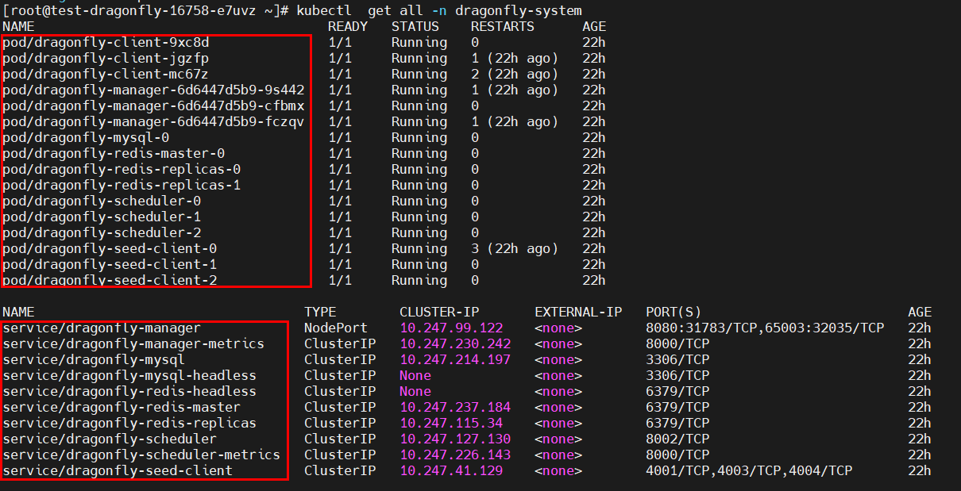Click pod/dragonfly-seed-client-2 text
Viewport: 961px width, 491px height.
tap(110, 280)
